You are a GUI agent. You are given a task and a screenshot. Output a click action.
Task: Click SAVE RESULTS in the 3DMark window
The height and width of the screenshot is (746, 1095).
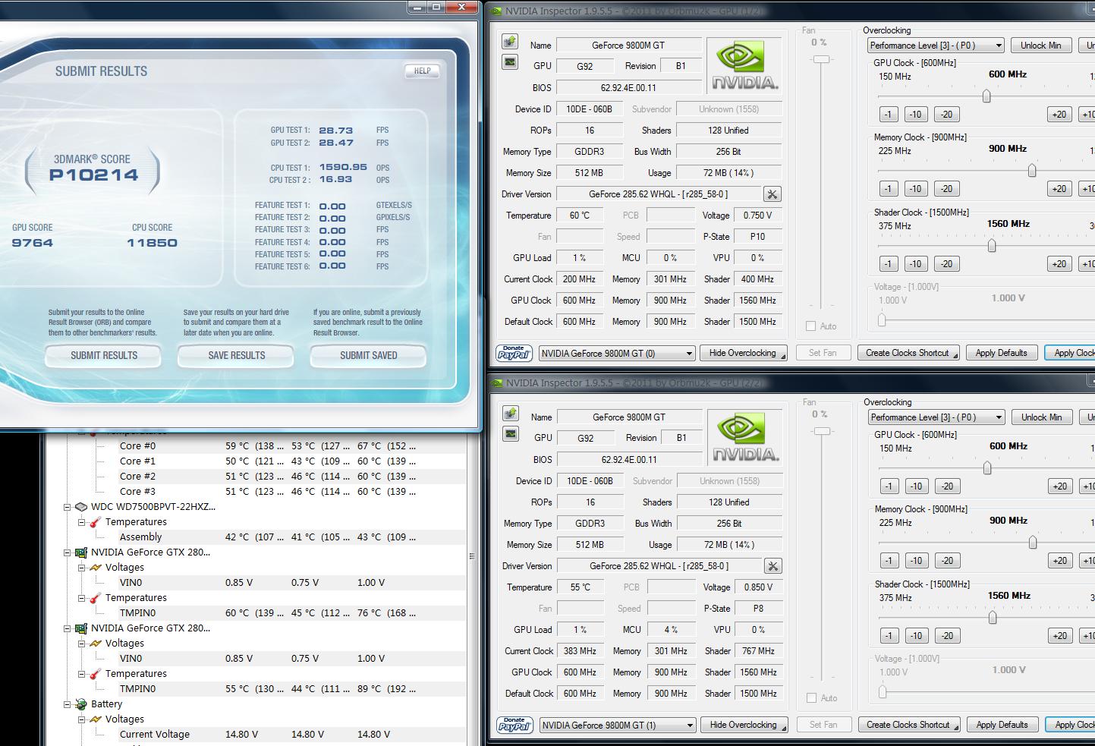(x=237, y=355)
